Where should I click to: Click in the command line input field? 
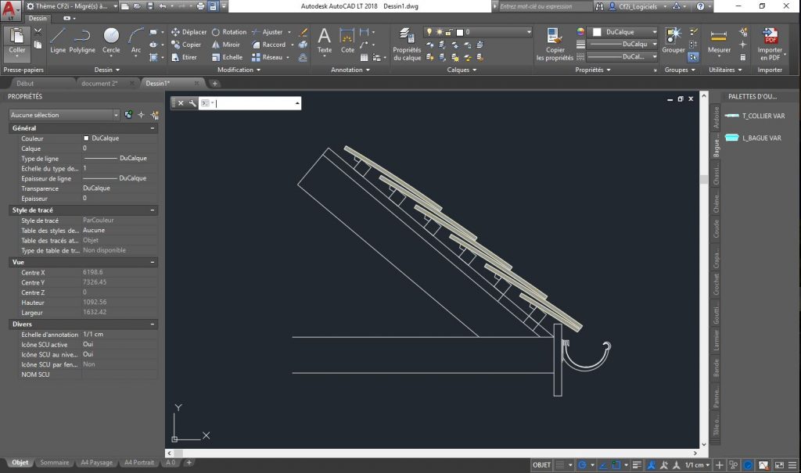pyautogui.click(x=254, y=103)
